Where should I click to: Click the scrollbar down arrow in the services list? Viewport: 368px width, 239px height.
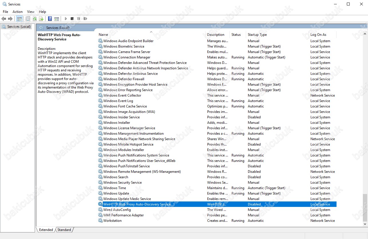pyautogui.click(x=365, y=224)
